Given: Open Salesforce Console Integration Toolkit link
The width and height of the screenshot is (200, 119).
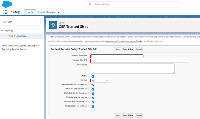Looking at the screenshot, I should [x=124, y=41].
